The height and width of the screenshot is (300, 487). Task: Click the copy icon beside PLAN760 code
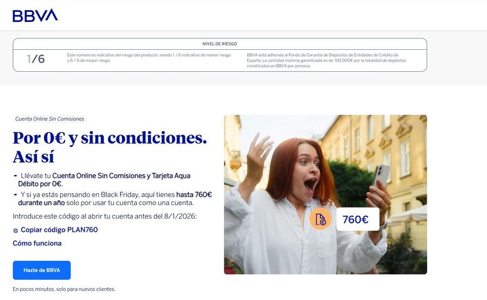point(15,230)
